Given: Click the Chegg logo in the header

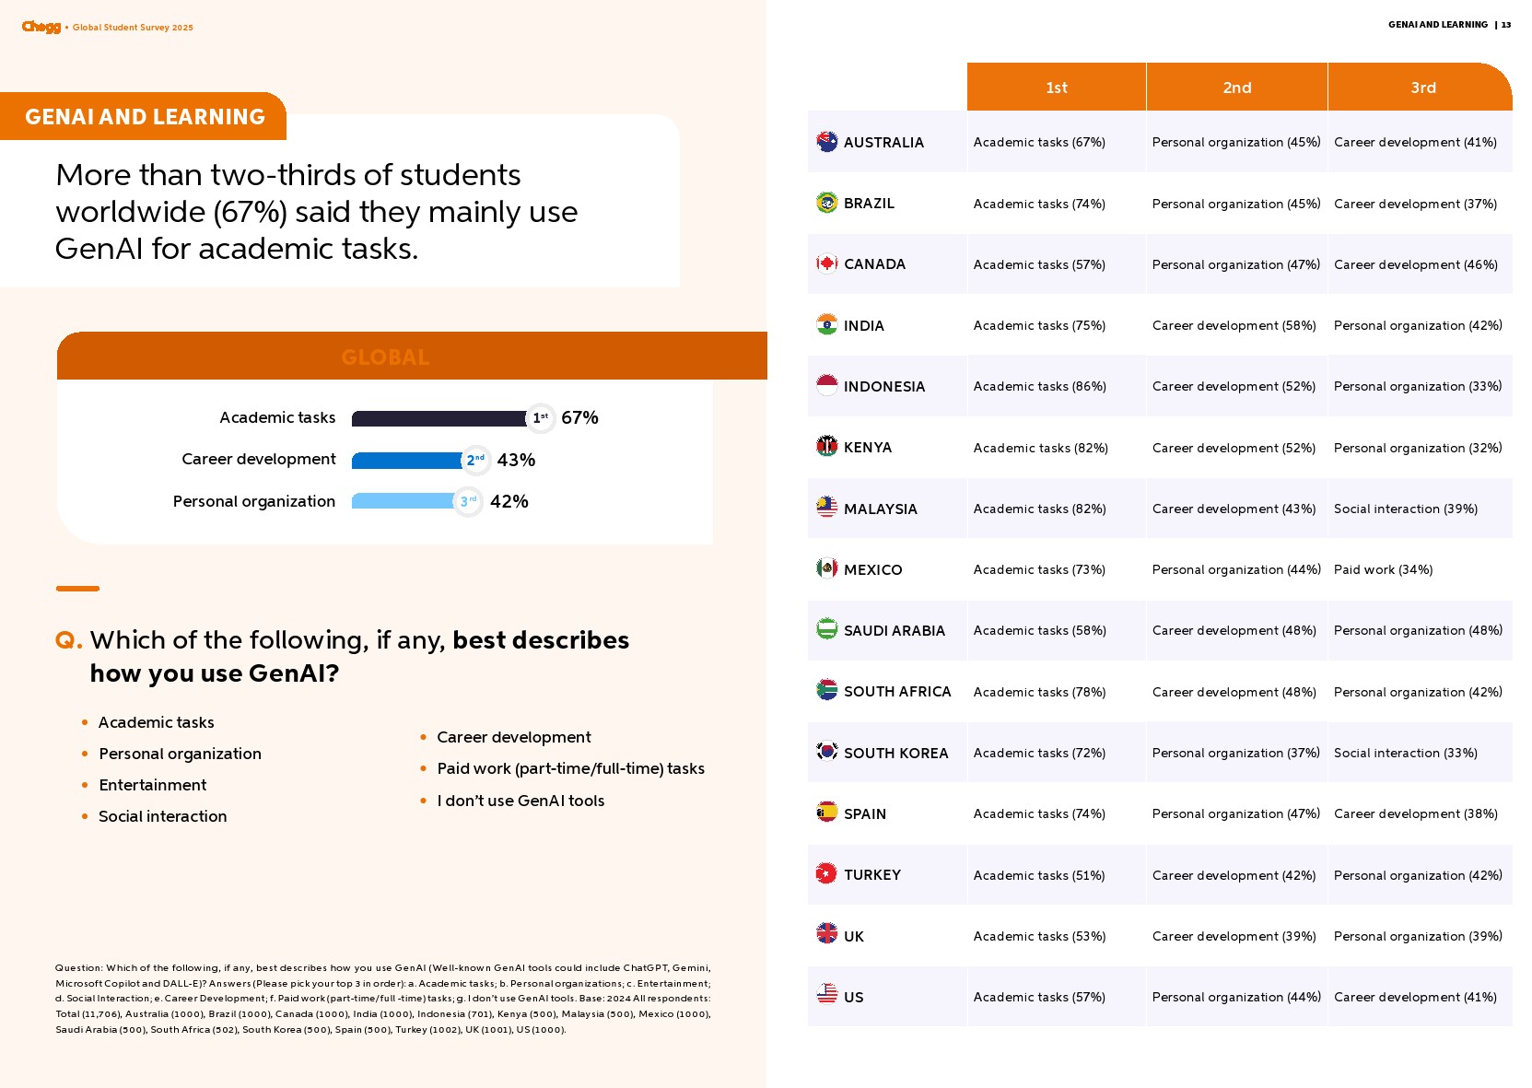Looking at the screenshot, I should click(41, 27).
